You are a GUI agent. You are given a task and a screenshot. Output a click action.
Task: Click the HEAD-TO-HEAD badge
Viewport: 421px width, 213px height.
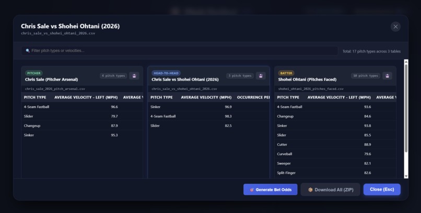(166, 73)
